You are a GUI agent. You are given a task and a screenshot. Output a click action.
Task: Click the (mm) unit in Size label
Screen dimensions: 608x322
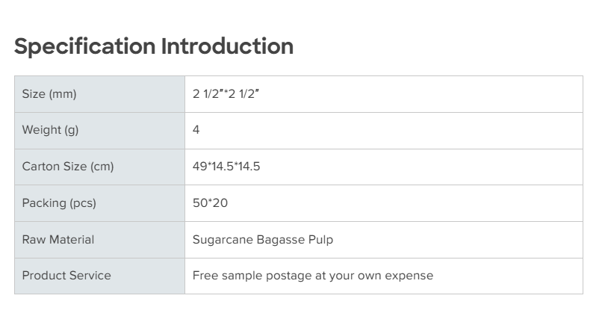pyautogui.click(x=63, y=94)
